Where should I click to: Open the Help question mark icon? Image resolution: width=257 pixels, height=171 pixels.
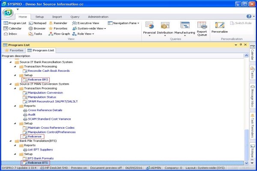click(x=249, y=16)
